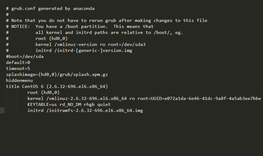
Task: Click the initrd initramfs image line
Action: [85, 111]
